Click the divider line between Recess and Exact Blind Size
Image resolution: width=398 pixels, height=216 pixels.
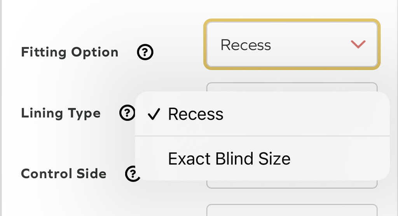point(262,136)
